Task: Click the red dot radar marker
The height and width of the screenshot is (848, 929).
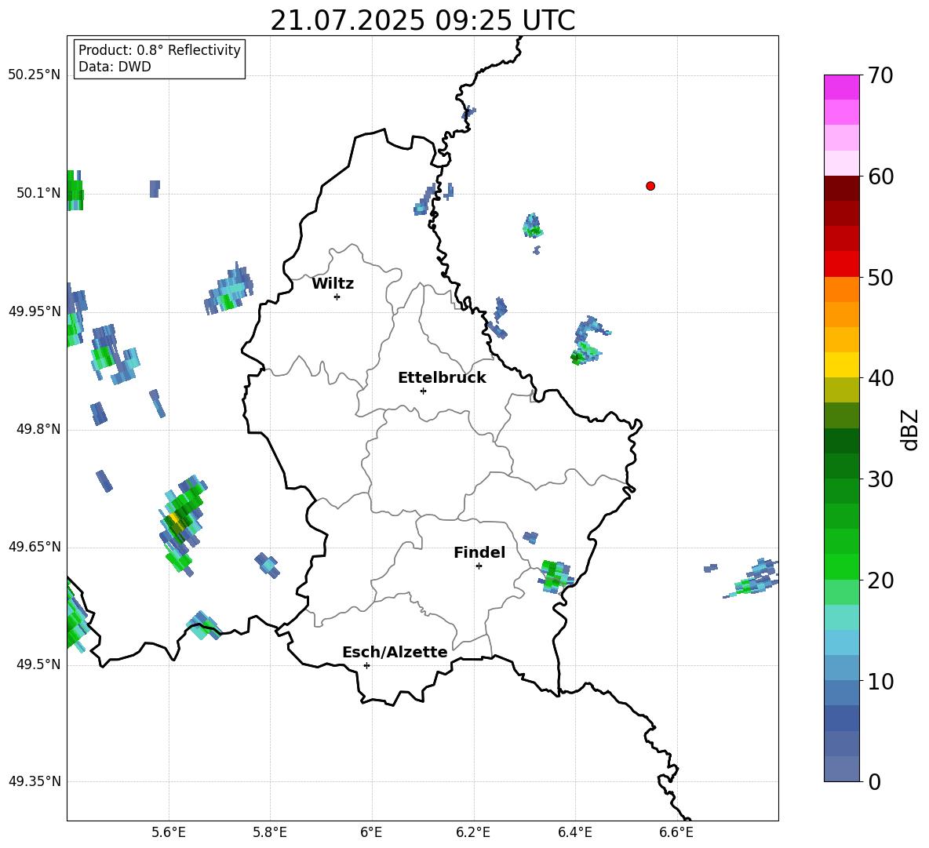Action: 650,186
